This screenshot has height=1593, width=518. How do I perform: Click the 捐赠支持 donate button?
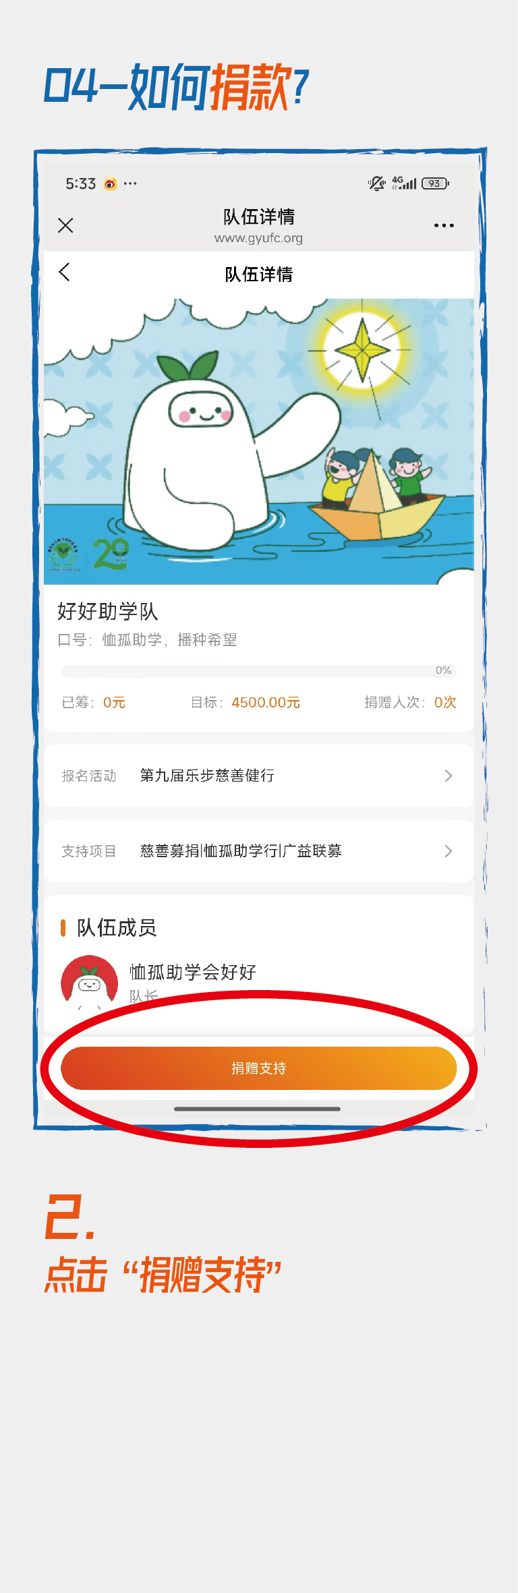point(259,1068)
